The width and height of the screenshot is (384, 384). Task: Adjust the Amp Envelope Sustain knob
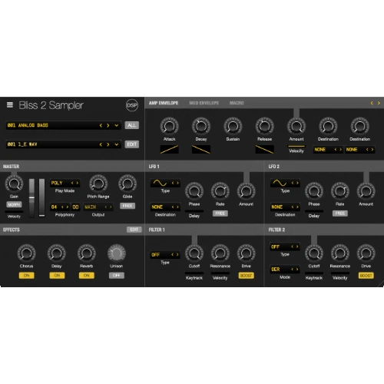coord(233,126)
